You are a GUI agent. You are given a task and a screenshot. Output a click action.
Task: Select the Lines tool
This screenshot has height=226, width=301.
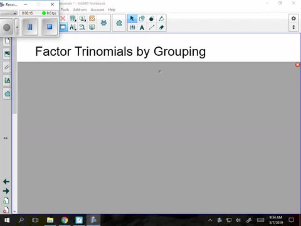[x=152, y=27]
